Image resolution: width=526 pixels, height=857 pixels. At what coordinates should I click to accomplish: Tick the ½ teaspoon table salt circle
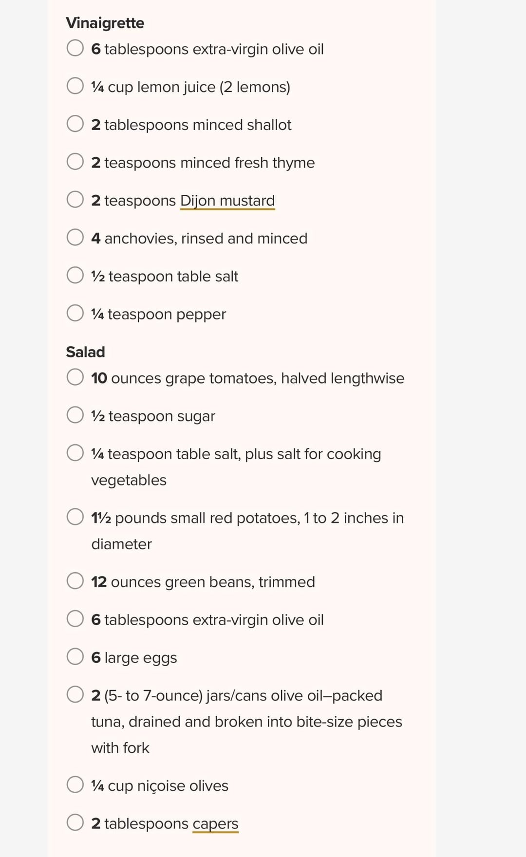click(x=75, y=275)
